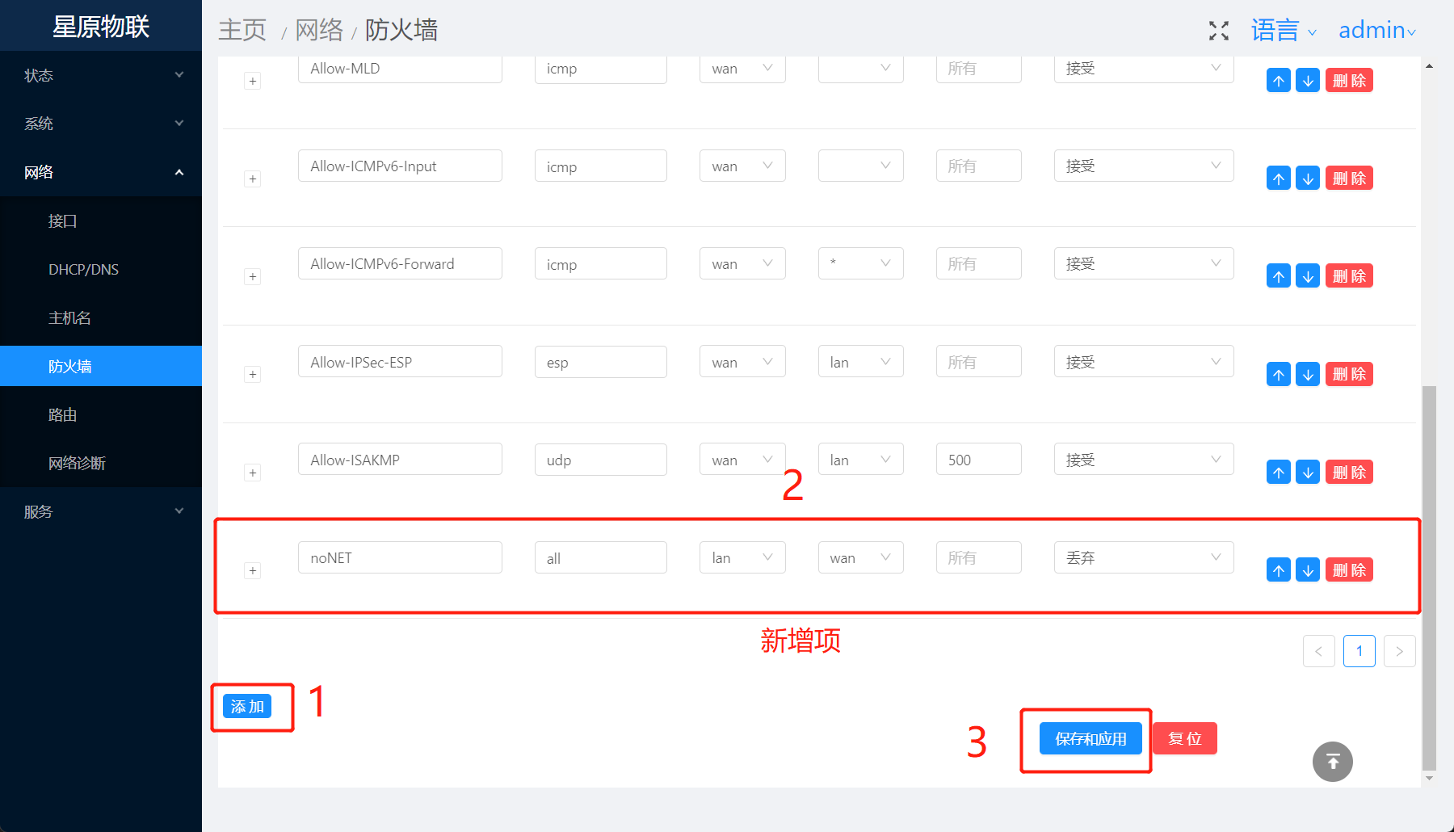This screenshot has height=832, width=1454.
Task: Open the 语言 language dropdown
Action: tap(1284, 31)
